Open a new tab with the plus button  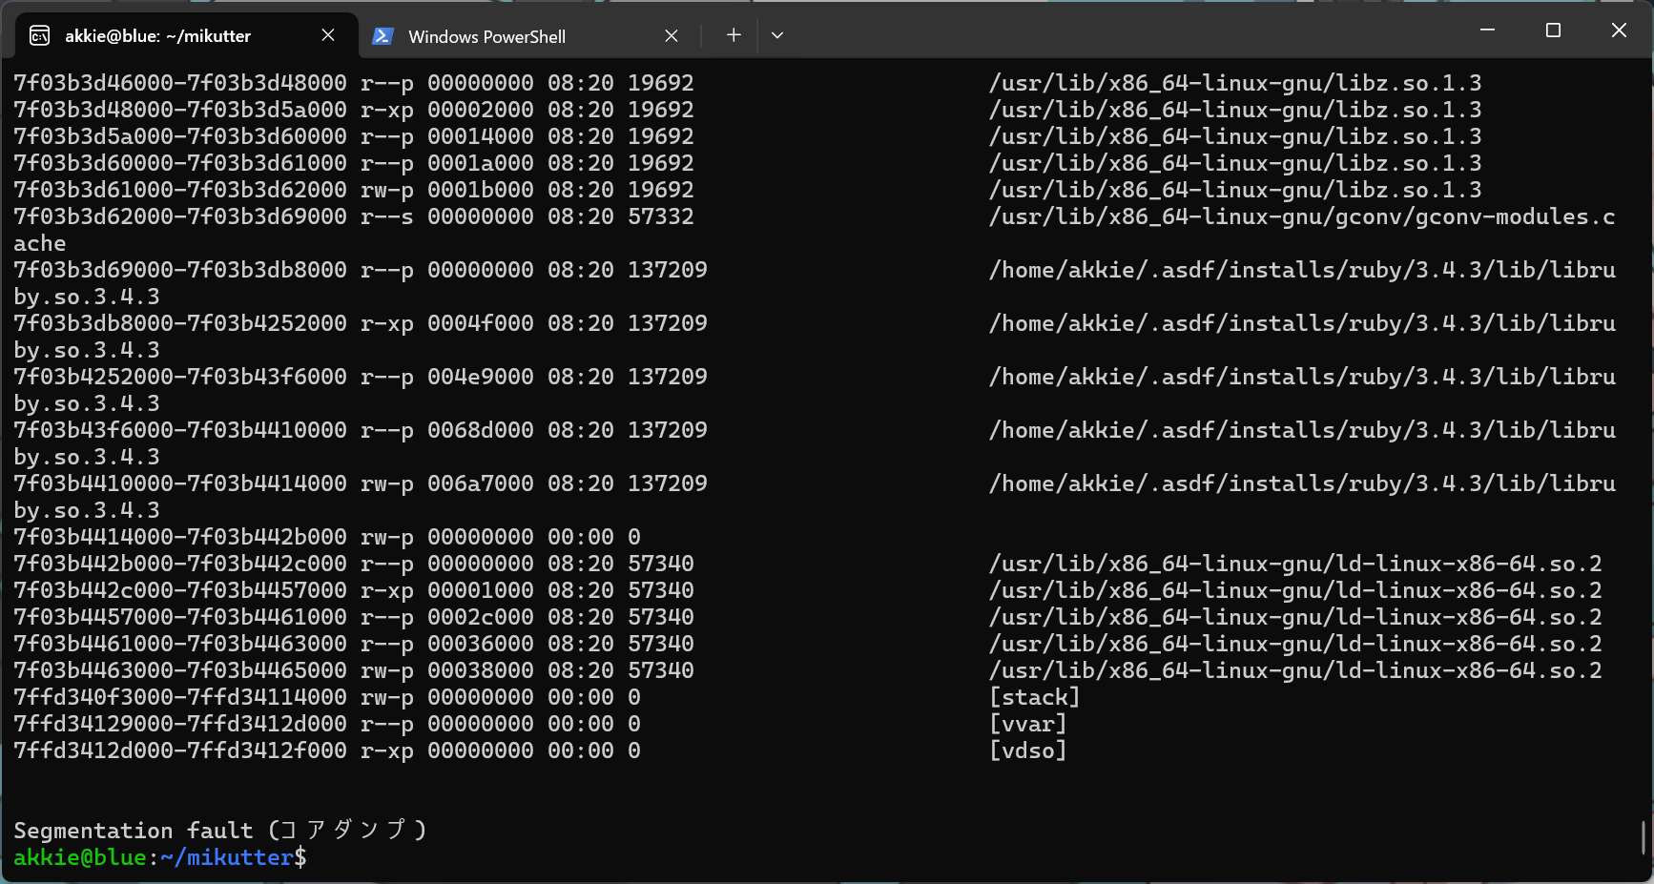point(733,35)
